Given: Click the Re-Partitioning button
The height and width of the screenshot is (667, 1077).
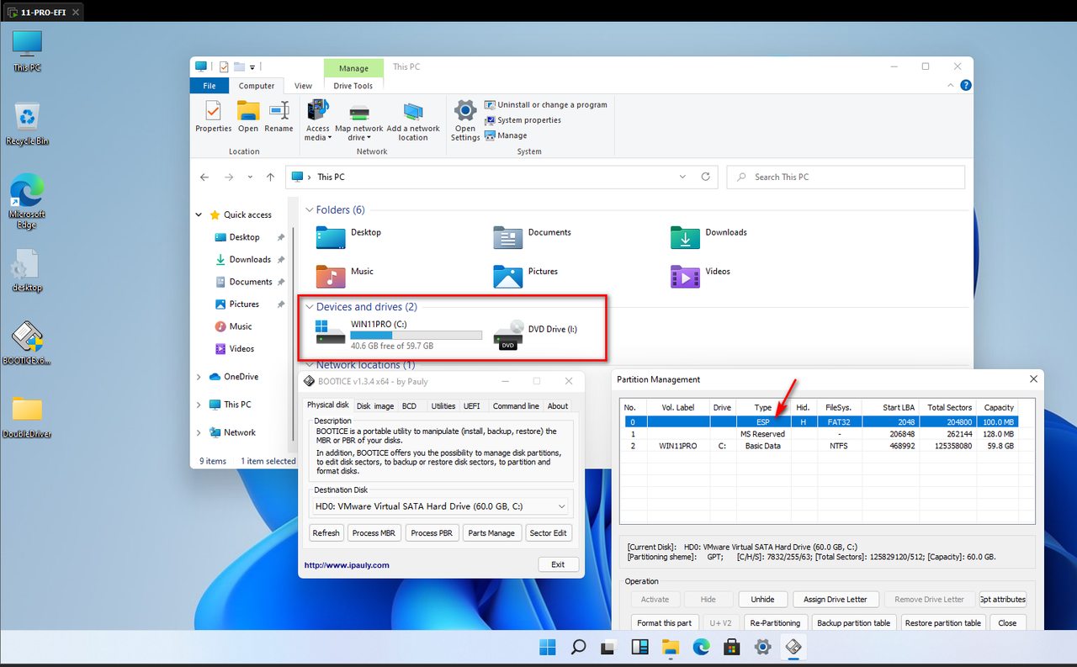Looking at the screenshot, I should (774, 623).
